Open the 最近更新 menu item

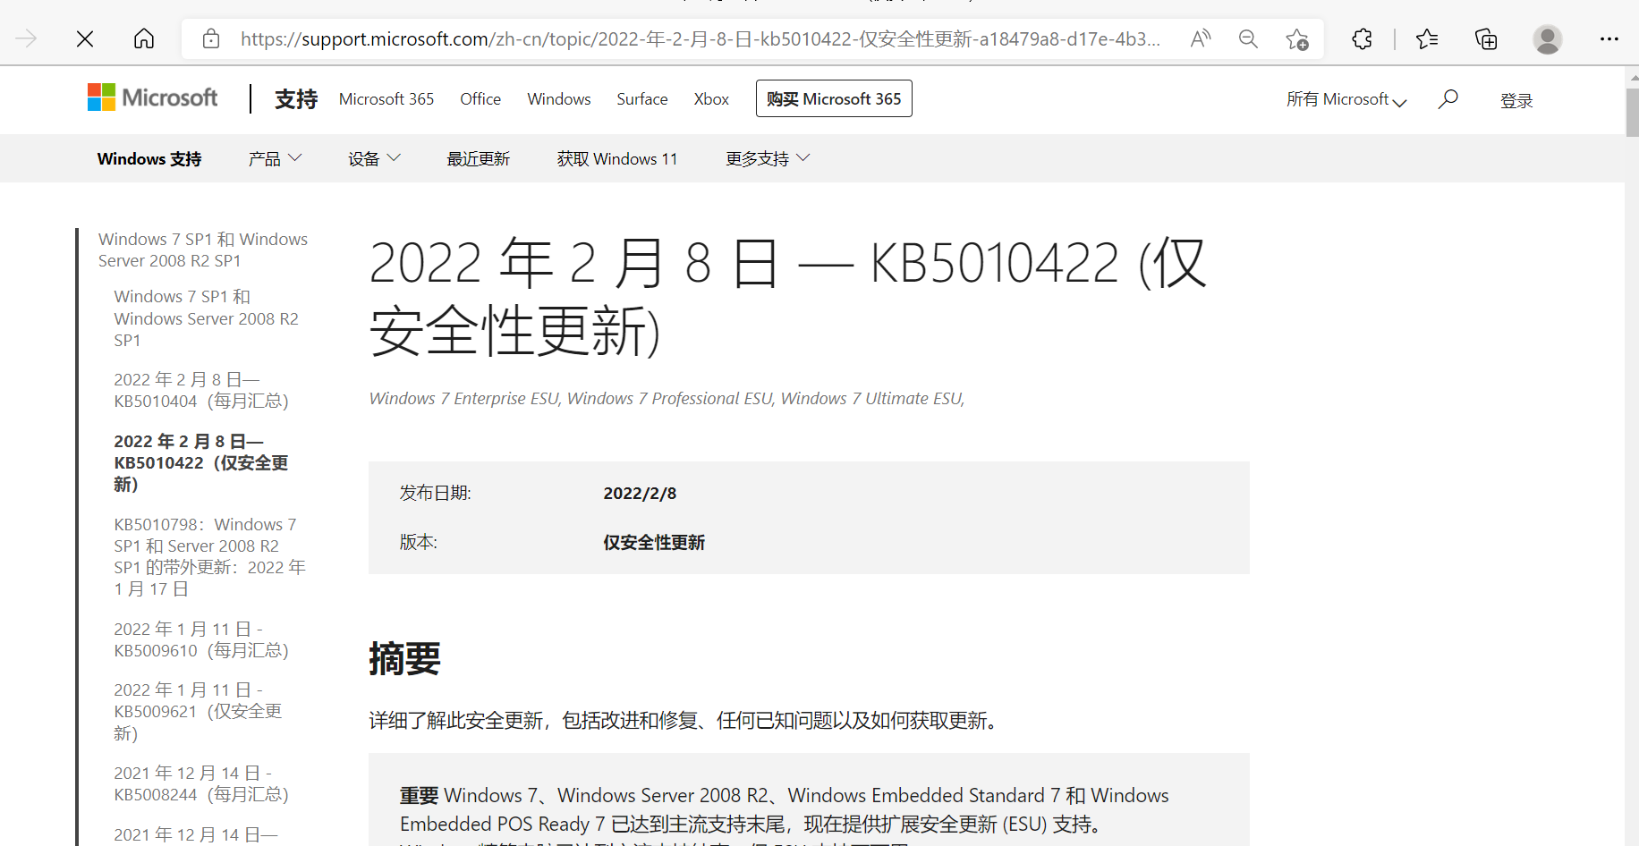[x=479, y=159]
